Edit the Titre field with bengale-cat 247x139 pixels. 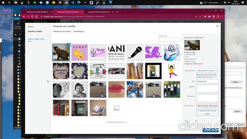pyautogui.click(x=207, y=81)
